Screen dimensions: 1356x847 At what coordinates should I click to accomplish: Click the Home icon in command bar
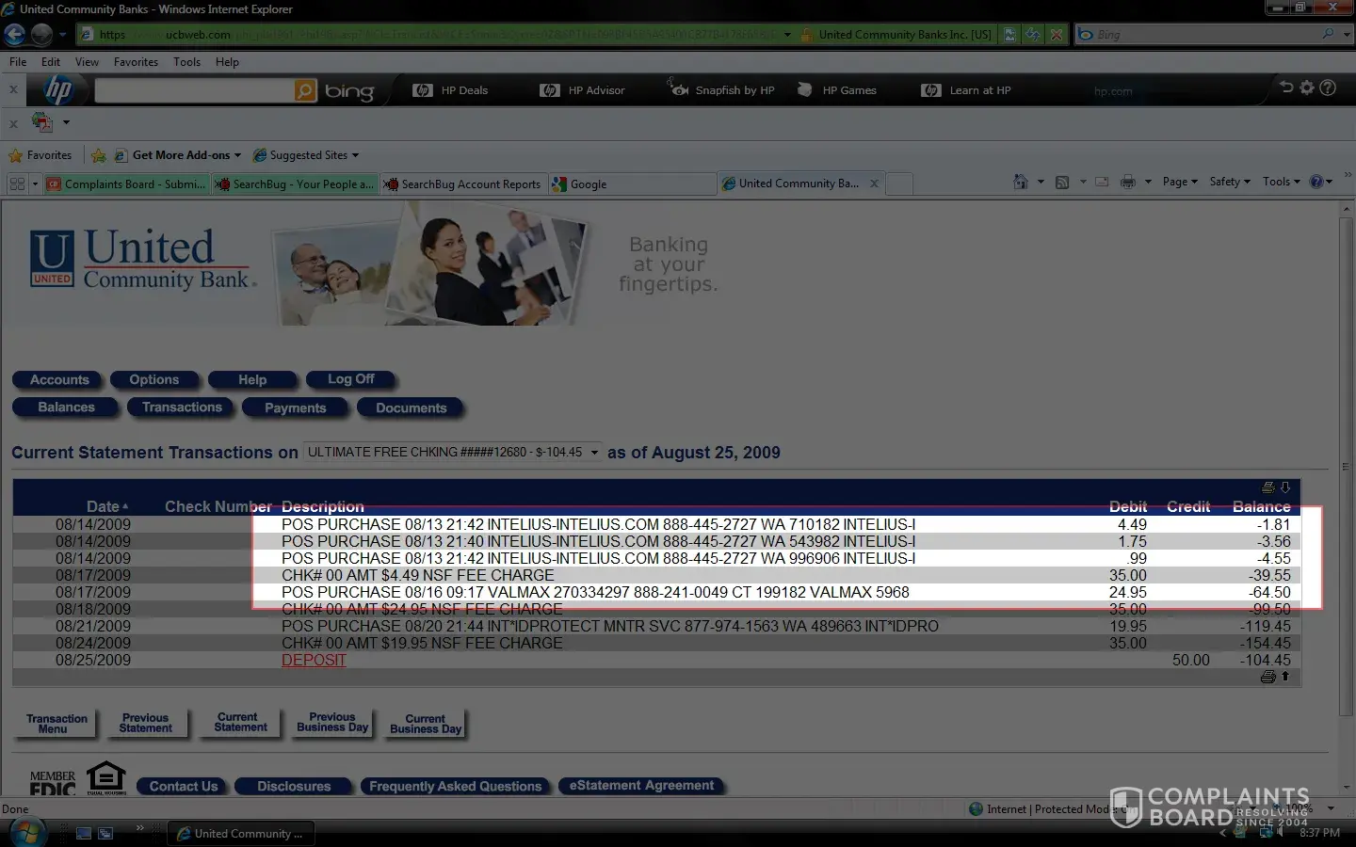point(1020,182)
